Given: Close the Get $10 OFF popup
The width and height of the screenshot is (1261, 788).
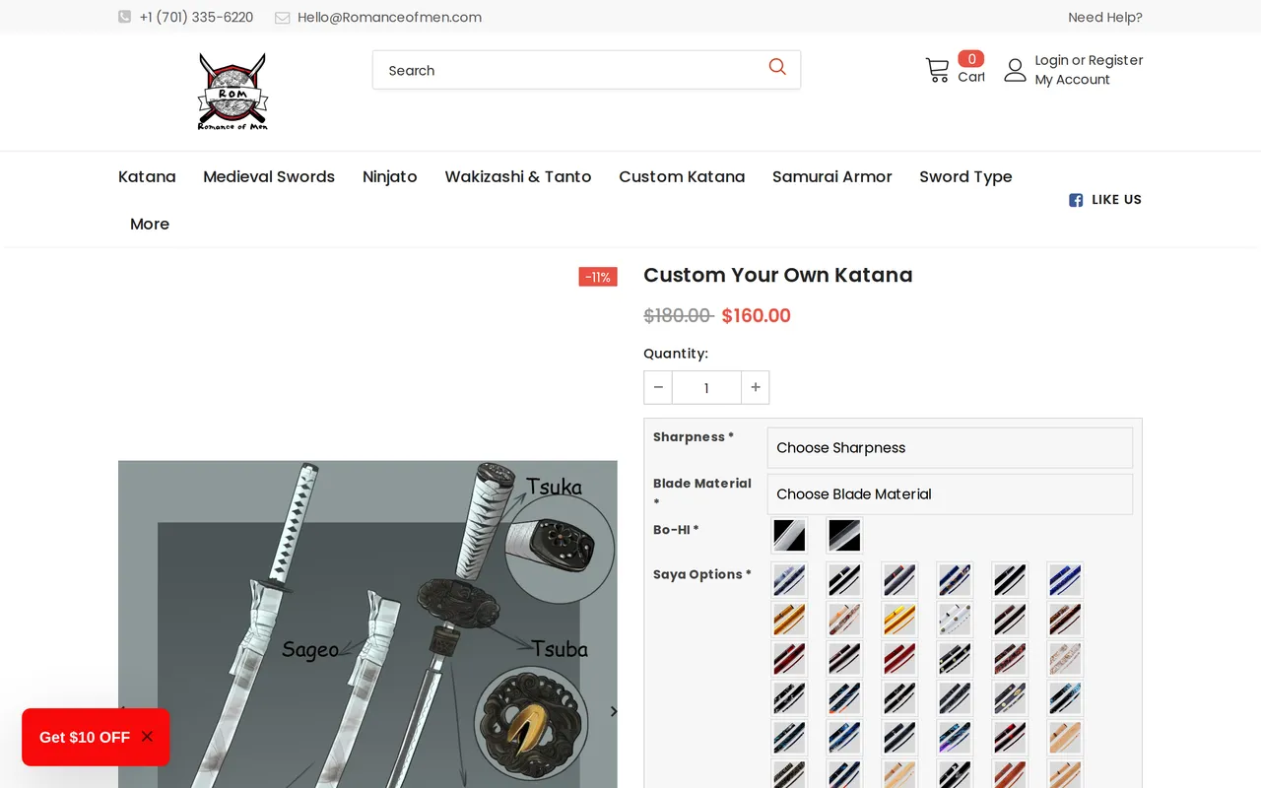Looking at the screenshot, I should click(x=147, y=737).
